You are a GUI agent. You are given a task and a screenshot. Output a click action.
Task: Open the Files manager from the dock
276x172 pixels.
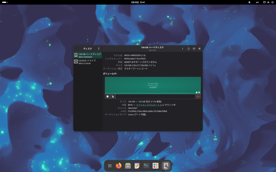click(x=128, y=166)
